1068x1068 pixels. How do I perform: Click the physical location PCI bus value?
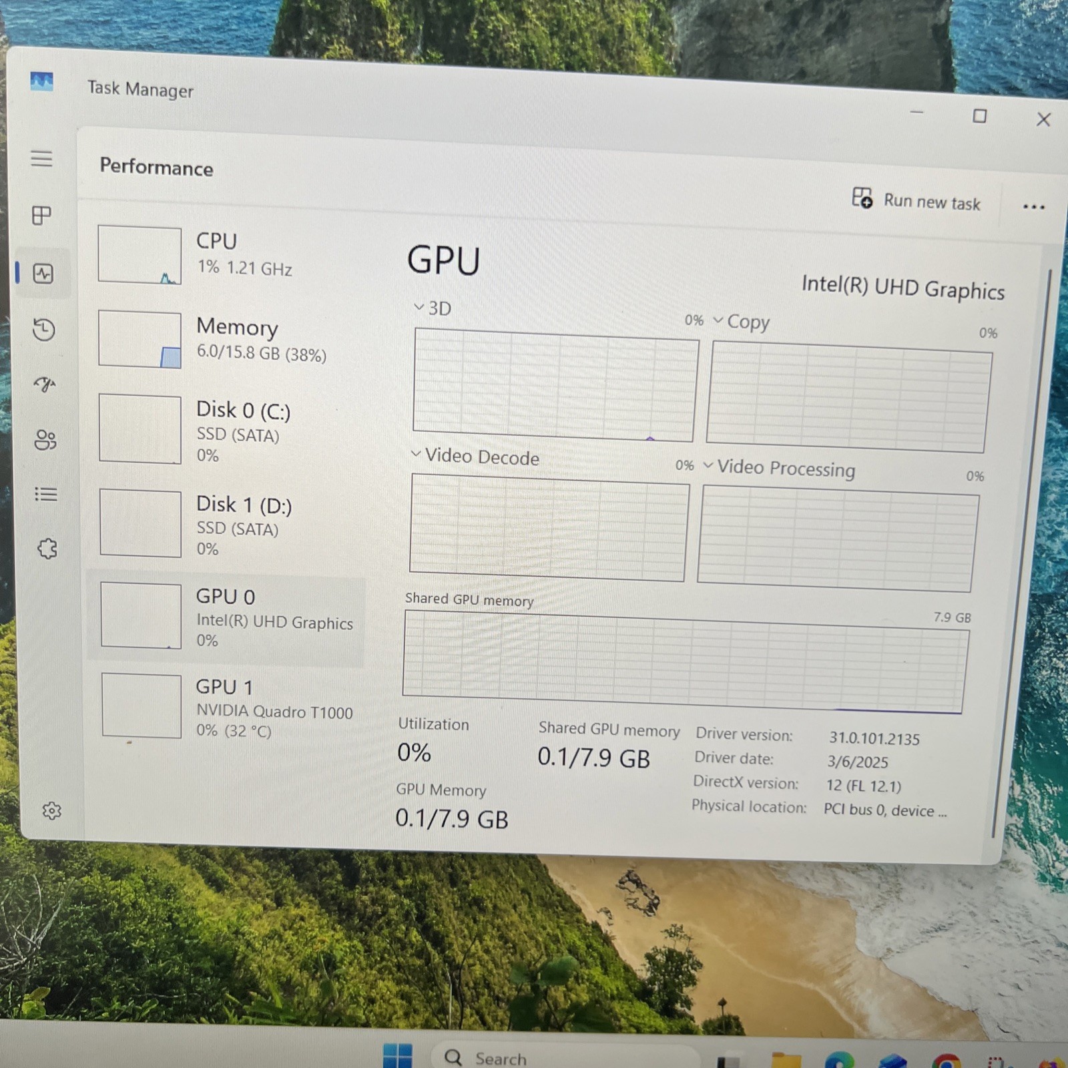tap(884, 810)
